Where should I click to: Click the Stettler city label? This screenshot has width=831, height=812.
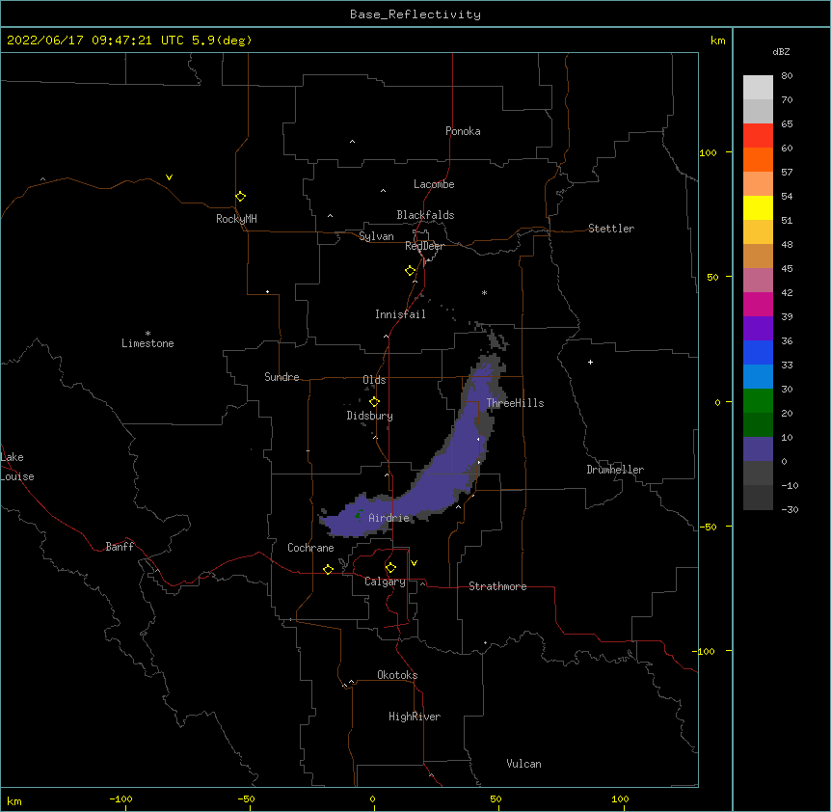(611, 229)
